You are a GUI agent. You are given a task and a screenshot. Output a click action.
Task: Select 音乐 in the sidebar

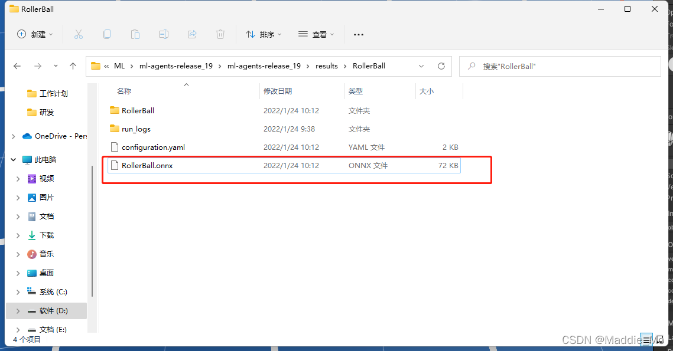[x=41, y=254]
